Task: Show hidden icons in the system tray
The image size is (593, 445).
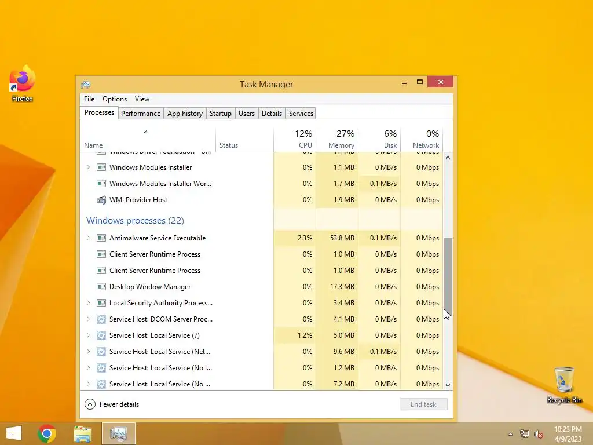Action: (510, 434)
